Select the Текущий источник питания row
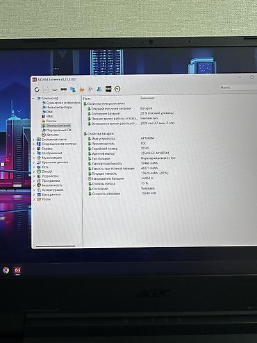Screen dimensions: 257x343 [x=131, y=108]
